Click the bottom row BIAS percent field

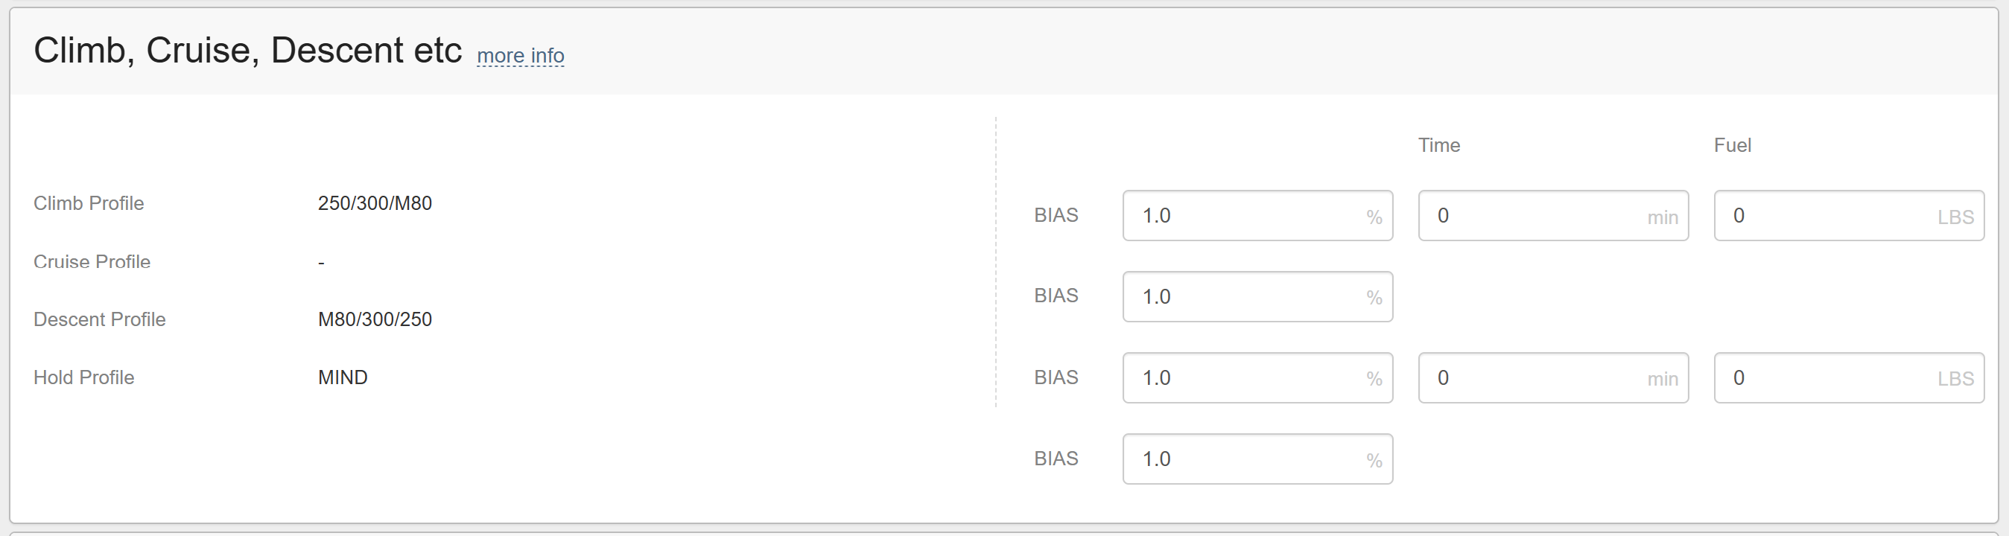[x=1257, y=459]
